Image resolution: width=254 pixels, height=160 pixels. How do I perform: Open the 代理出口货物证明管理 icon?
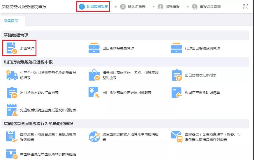[x=177, y=48]
